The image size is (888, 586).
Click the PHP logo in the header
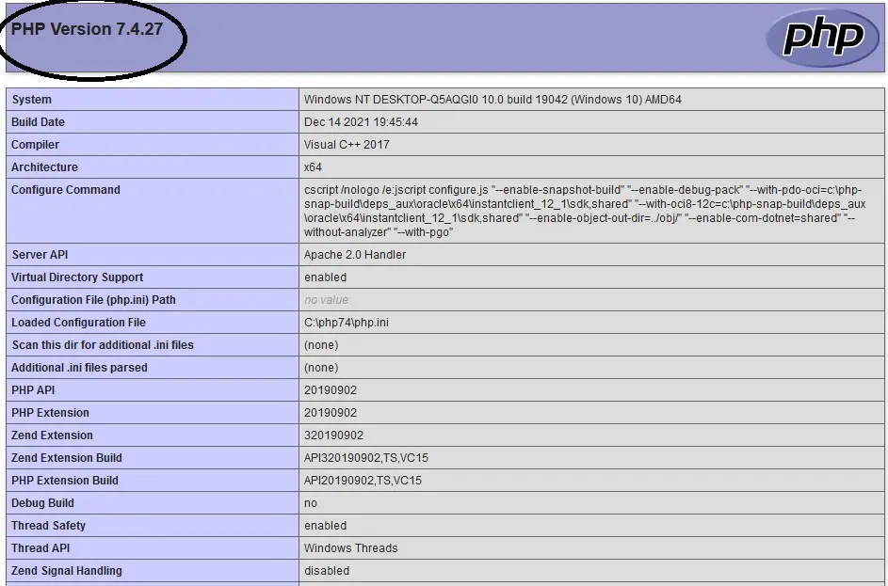[822, 38]
